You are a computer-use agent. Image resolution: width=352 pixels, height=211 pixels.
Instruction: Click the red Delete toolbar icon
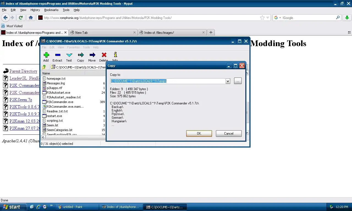(104, 55)
